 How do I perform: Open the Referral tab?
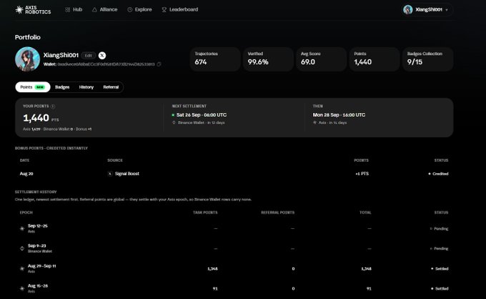[111, 87]
